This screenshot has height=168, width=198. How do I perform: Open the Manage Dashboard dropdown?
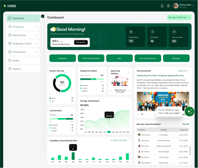pos(179,17)
